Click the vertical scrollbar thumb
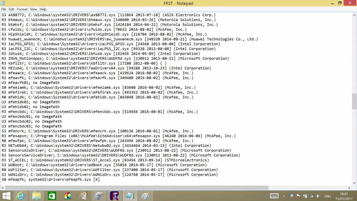This screenshot has height=201, width=357. (354, 101)
